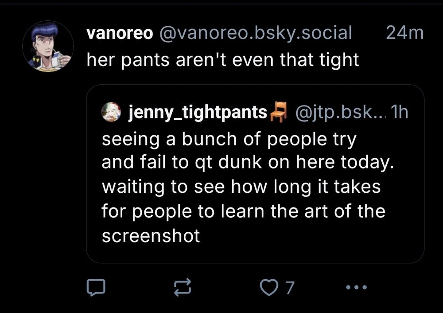Image resolution: width=443 pixels, height=313 pixels.
Task: Click the line "and fail to qt dunk on here today."
Action: pyautogui.click(x=248, y=163)
